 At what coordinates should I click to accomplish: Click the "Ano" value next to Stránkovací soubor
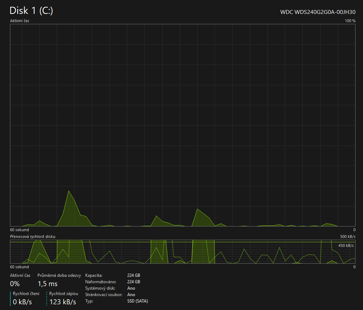(131, 295)
